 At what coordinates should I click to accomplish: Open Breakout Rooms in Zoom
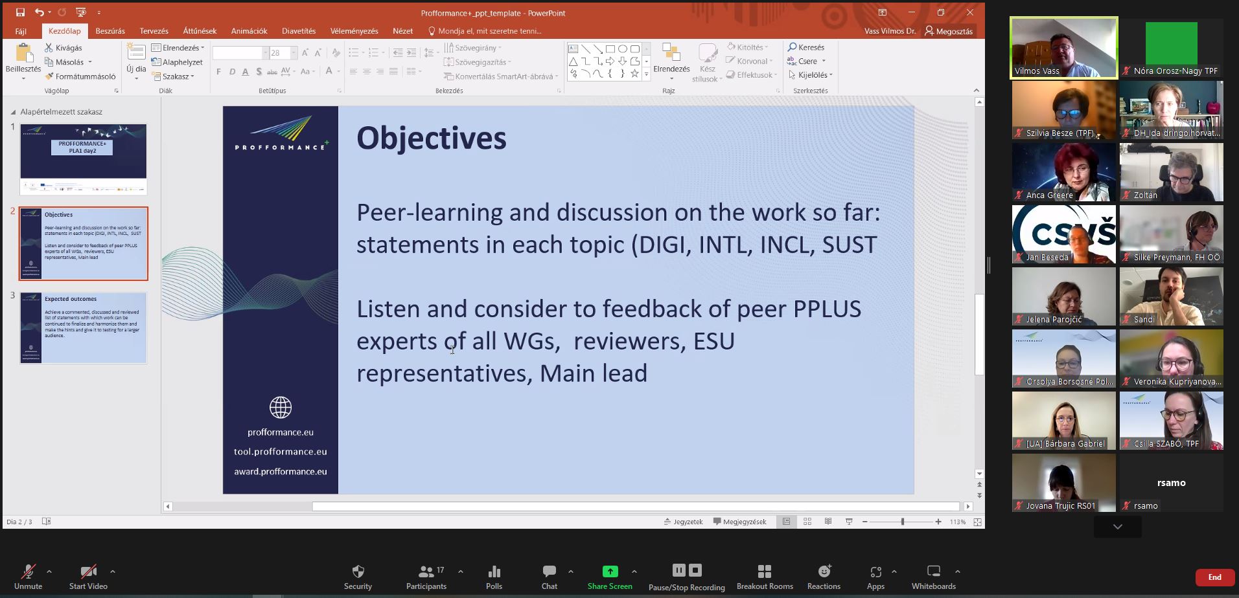coord(765,577)
